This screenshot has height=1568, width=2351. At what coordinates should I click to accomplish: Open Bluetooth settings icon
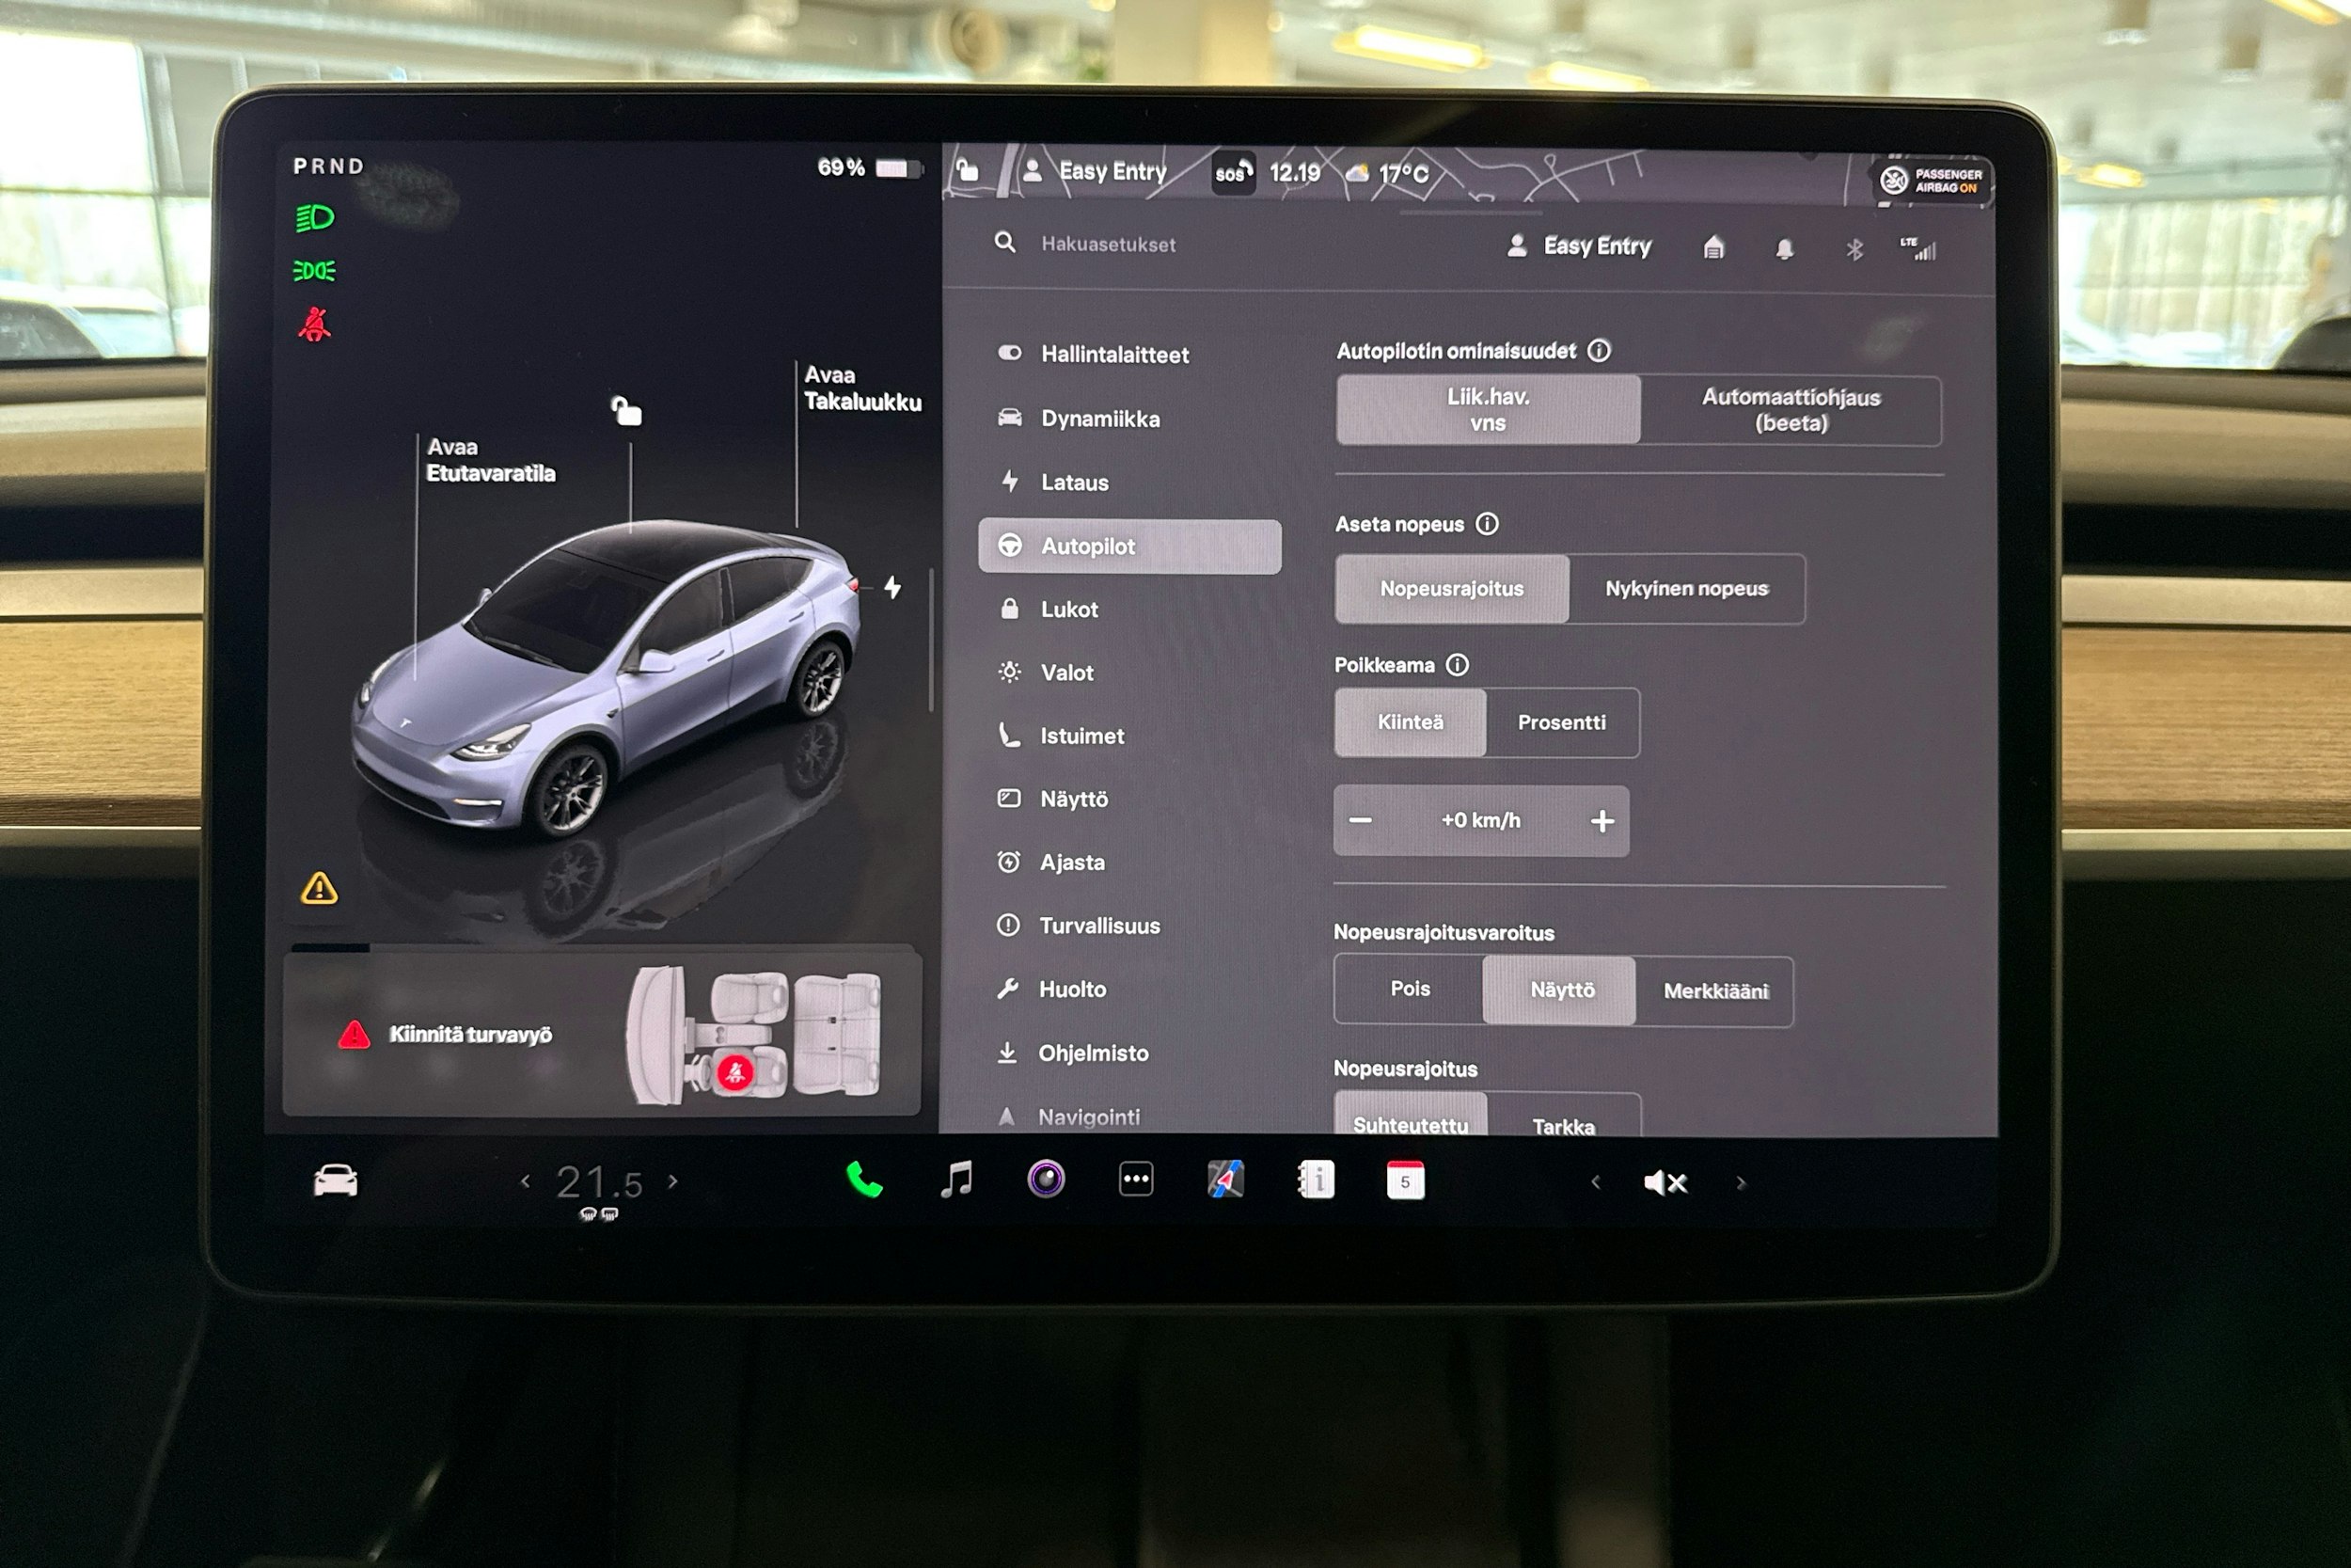[x=1854, y=249]
